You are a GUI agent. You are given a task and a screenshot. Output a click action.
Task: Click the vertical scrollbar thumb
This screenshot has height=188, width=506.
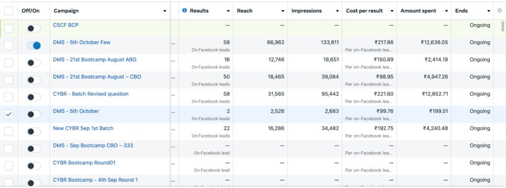503,26
